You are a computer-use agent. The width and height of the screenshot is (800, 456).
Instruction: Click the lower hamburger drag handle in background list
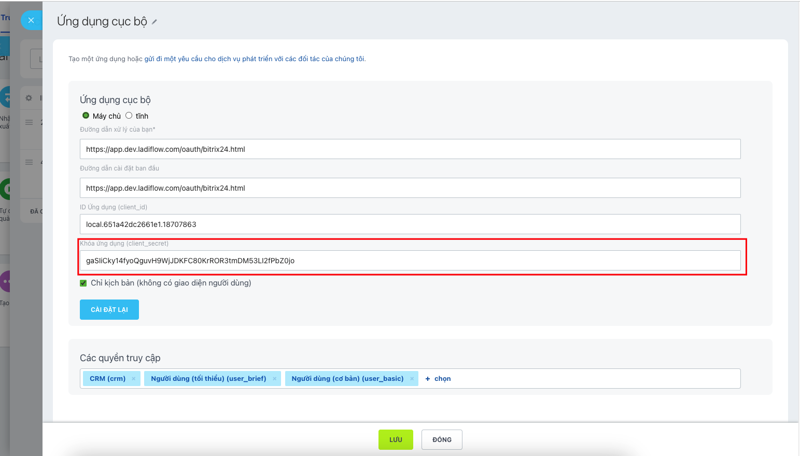pyautogui.click(x=29, y=162)
